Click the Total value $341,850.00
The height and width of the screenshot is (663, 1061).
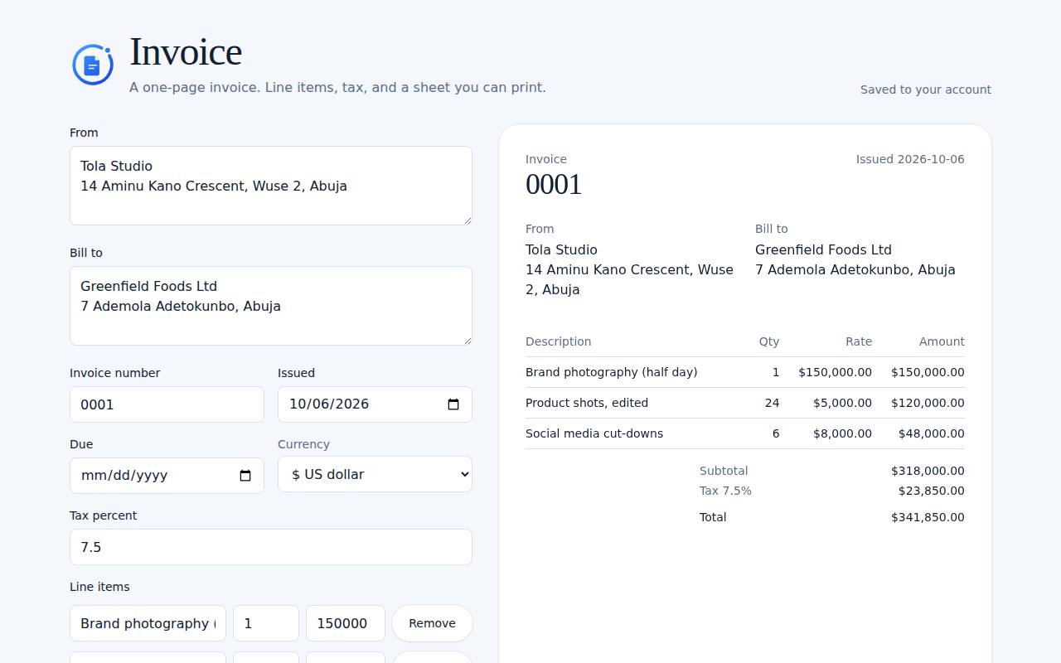[928, 517]
